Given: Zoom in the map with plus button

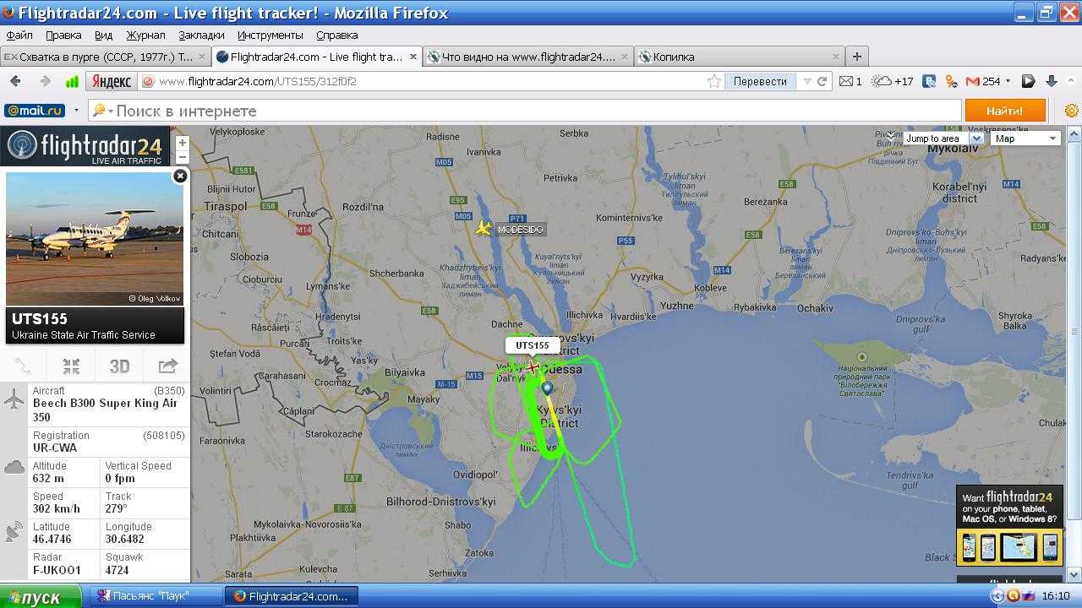Looking at the screenshot, I should pos(183,143).
